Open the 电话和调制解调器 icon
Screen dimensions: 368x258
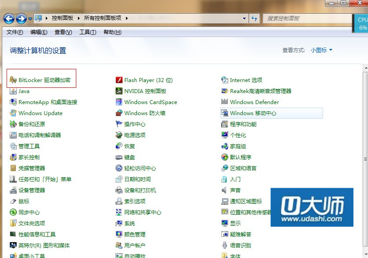[x=13, y=135]
